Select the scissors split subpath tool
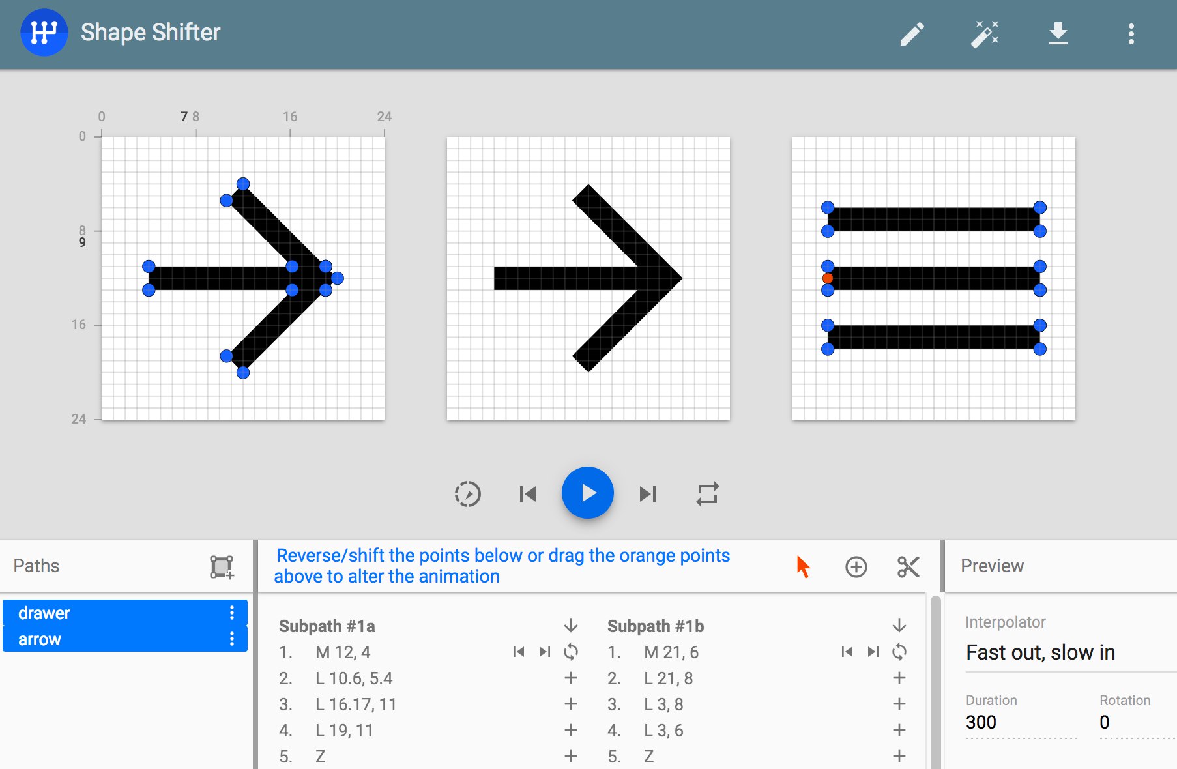Viewport: 1177px width, 769px height. coord(908,567)
